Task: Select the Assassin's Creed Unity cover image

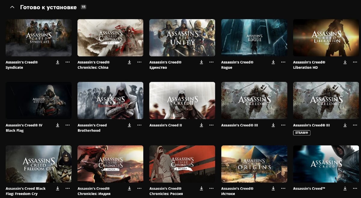Action: coord(182,38)
